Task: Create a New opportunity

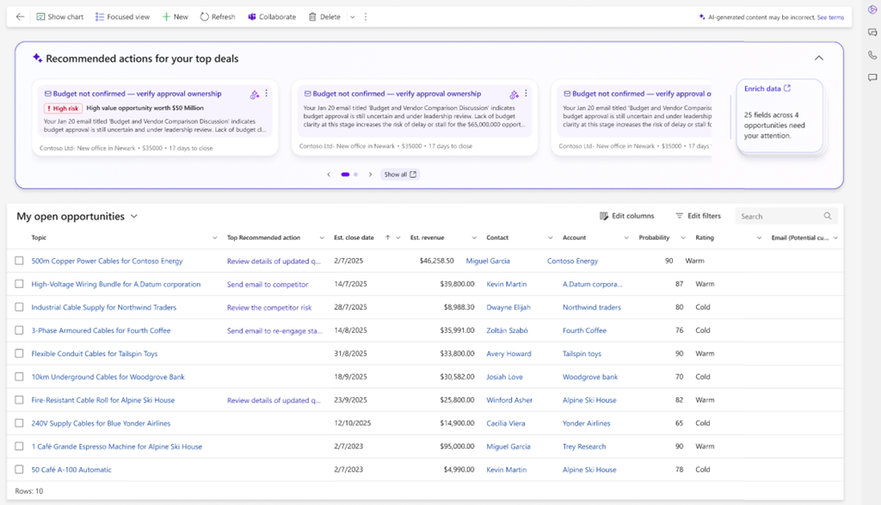Action: tap(176, 17)
